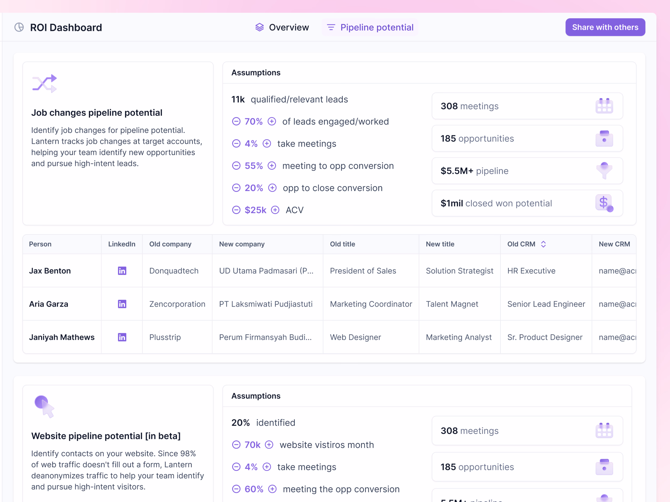Select the Jax Benton name cell
Image resolution: width=670 pixels, height=502 pixels.
pos(62,271)
